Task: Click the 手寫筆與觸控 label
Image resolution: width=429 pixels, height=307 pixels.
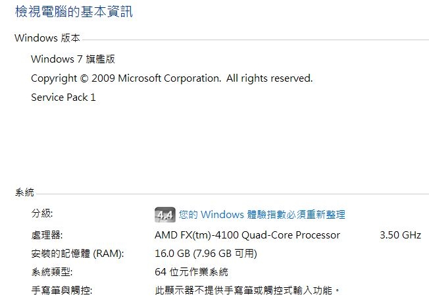Action: pos(62,291)
